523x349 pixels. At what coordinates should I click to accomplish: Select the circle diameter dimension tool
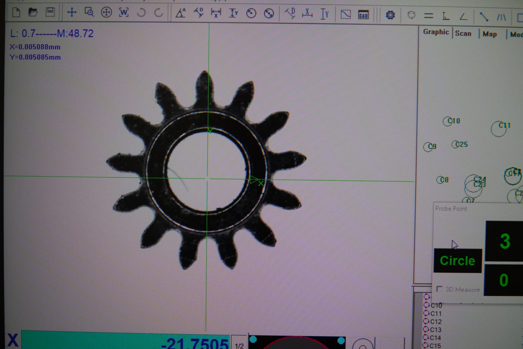[269, 13]
